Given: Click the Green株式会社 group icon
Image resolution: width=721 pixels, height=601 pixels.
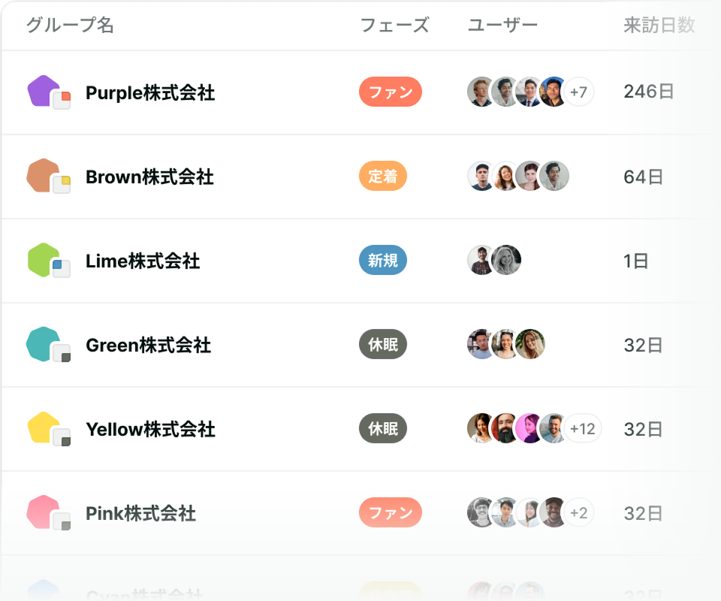Looking at the screenshot, I should click(x=48, y=345).
